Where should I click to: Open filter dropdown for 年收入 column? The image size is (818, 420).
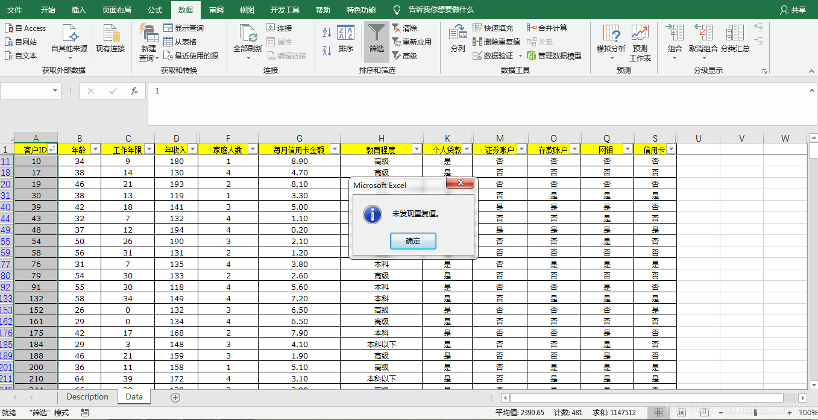click(x=193, y=149)
